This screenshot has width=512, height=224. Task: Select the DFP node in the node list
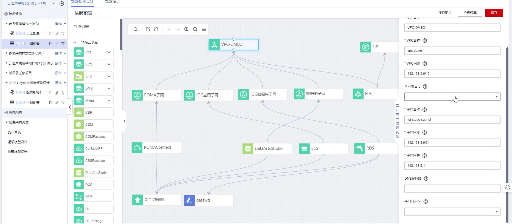coord(94,197)
